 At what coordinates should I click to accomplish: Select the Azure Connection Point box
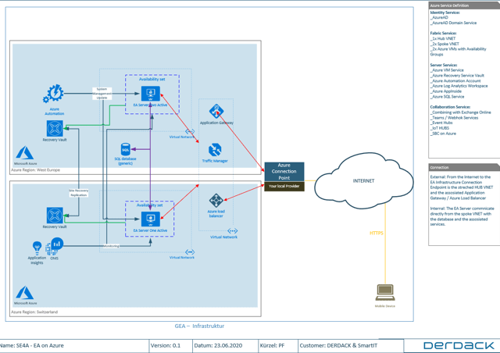[284, 172]
